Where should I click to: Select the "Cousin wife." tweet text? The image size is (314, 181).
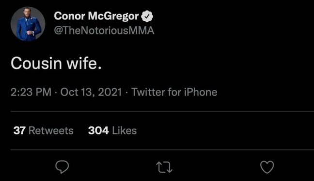pyautogui.click(x=56, y=63)
